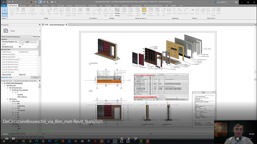This screenshot has width=257, height=144.
Task: Choose the Ceiling tool
Action: click(x=56, y=11)
